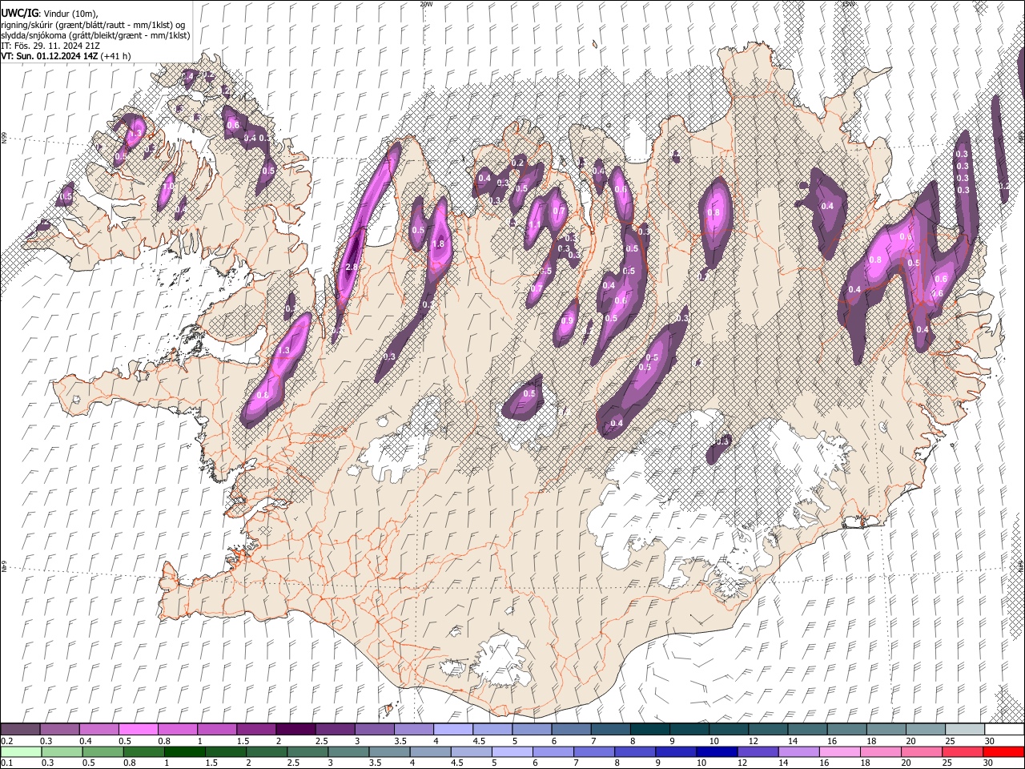Select the "rigning/skúrir" legend description line
This screenshot has width=1025, height=769.
(x=93, y=24)
